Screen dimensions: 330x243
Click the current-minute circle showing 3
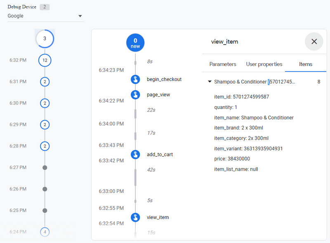45,38
